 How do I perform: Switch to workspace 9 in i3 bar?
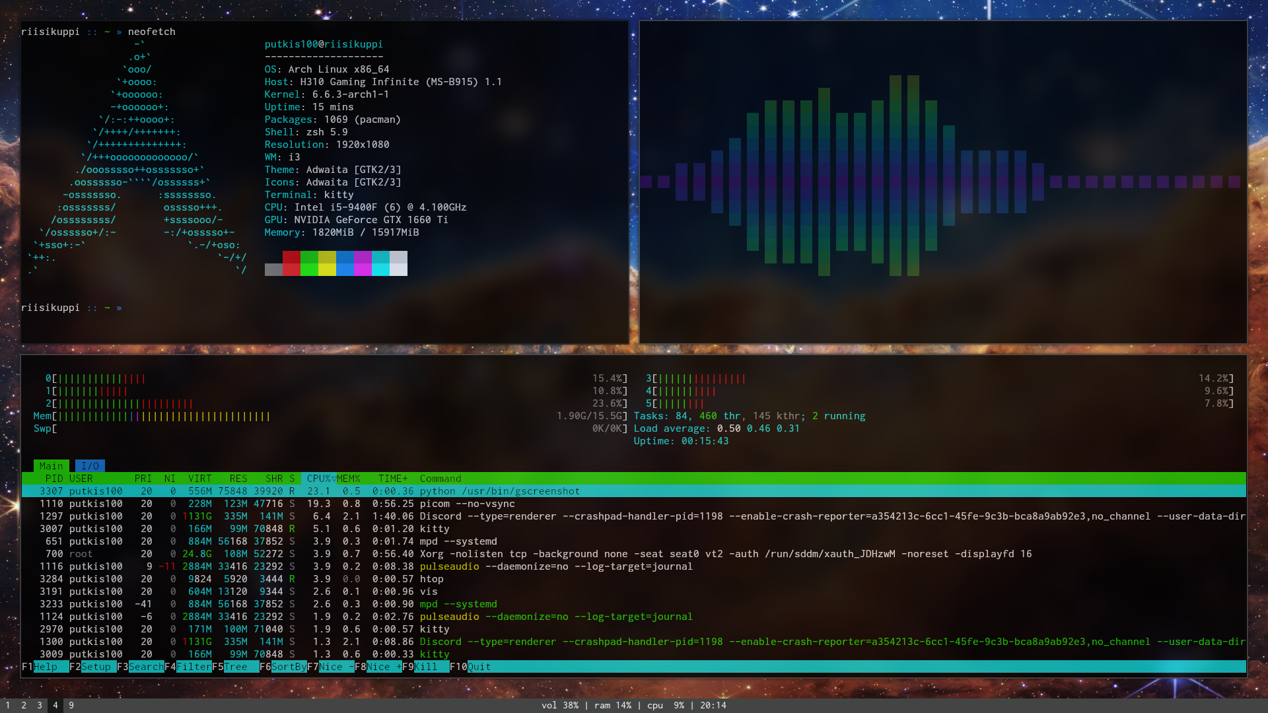coord(71,706)
